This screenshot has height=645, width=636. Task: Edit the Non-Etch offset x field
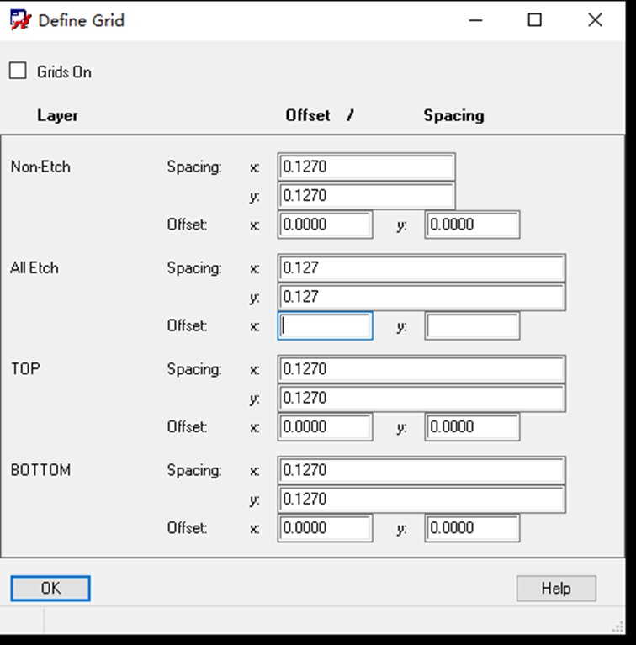click(x=325, y=225)
